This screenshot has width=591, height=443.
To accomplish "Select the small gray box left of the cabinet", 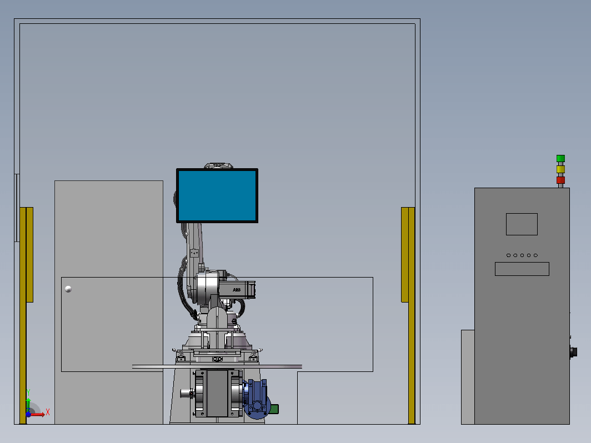I will [x=468, y=377].
